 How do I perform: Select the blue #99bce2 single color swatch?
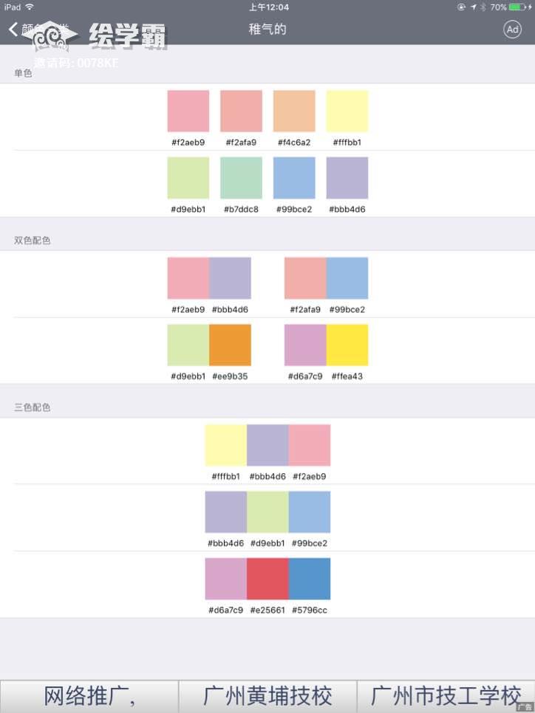tap(294, 178)
